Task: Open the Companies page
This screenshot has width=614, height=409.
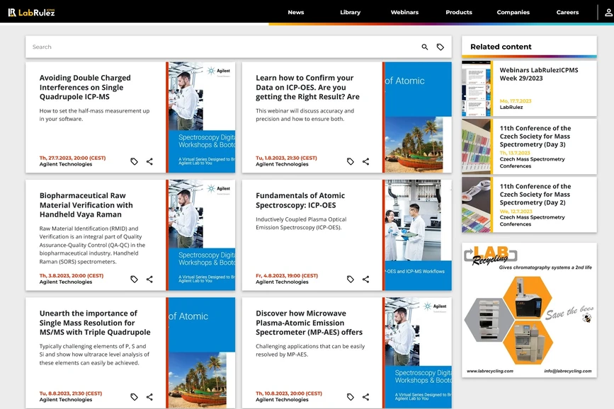Action: pyautogui.click(x=513, y=12)
